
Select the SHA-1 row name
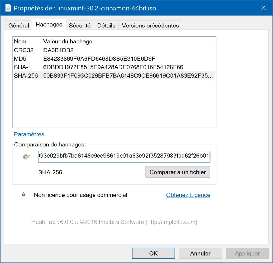[22, 67]
